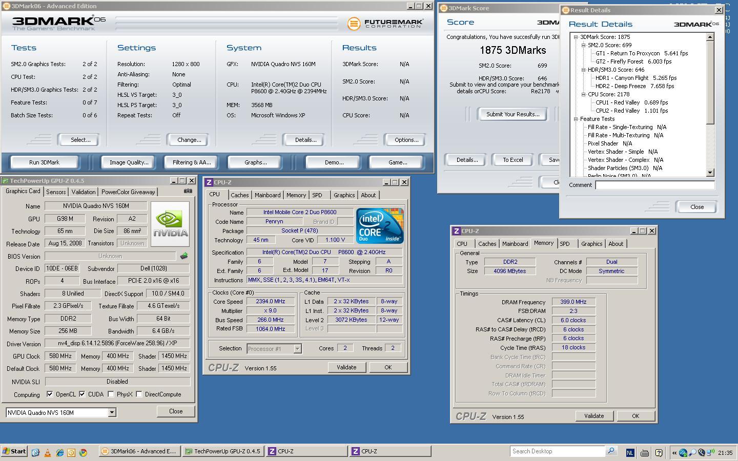738x461 pixels.
Task: Click the GPU-Z screenshot camera icon
Action: (x=188, y=191)
